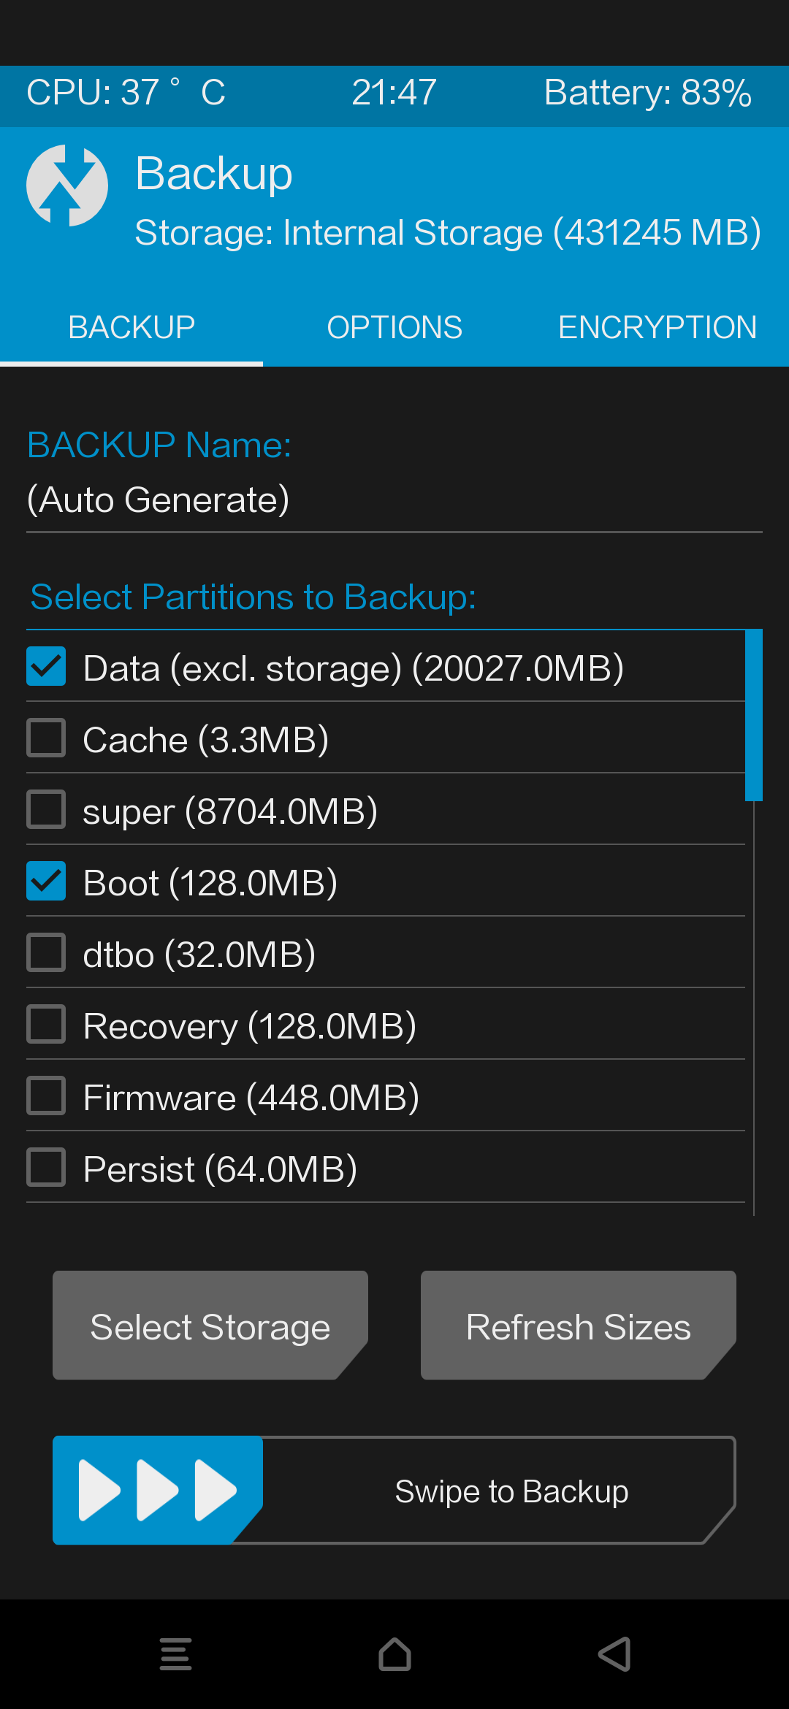Tick the Recovery partition checkbox
Screen dimensions: 789x1709
coord(46,1024)
